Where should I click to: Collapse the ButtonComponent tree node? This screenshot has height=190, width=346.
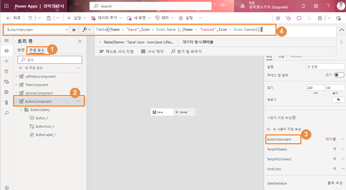[x=16, y=101]
